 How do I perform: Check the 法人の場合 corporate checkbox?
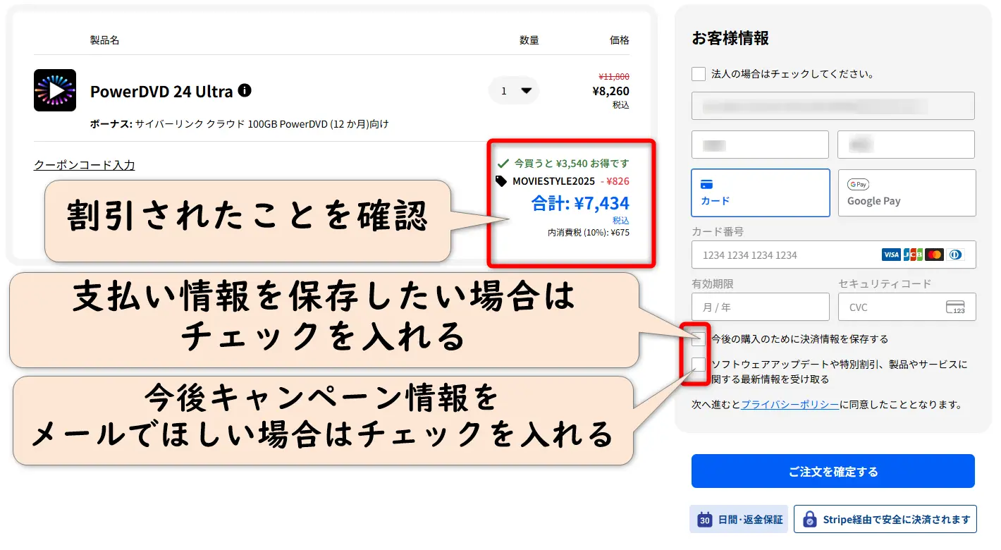tap(698, 73)
